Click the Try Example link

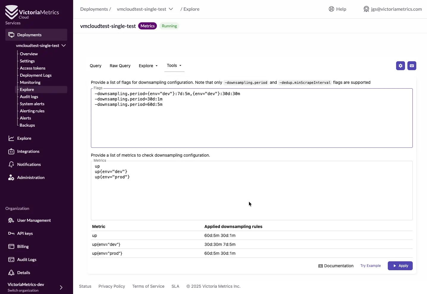tap(370, 266)
